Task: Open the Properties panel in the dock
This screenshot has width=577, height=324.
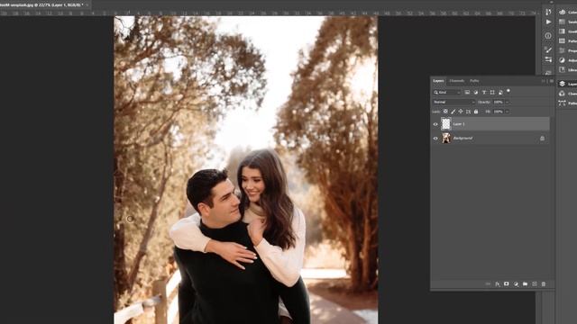Action: coord(567,50)
